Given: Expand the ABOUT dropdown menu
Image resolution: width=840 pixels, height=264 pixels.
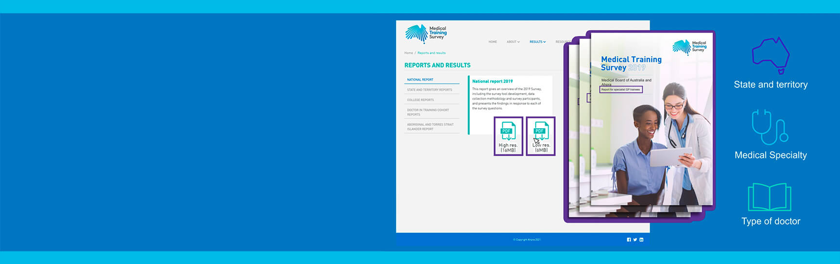Looking at the screenshot, I should (x=513, y=42).
